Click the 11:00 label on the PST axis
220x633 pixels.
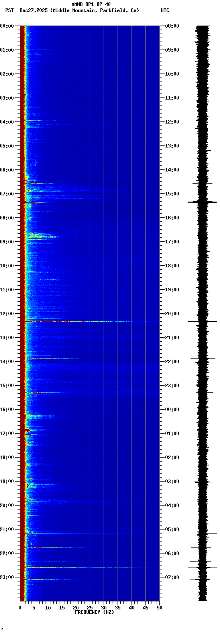point(7,290)
